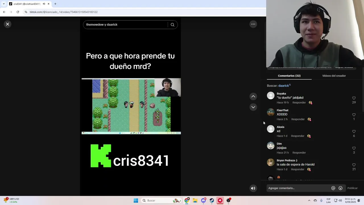This screenshot has width=364, height=205.
Task: Switch the ESP LAA input language
Action: (x=328, y=200)
